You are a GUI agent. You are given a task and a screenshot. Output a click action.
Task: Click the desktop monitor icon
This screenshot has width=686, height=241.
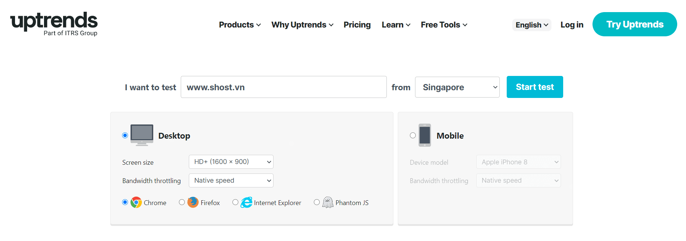[142, 135]
